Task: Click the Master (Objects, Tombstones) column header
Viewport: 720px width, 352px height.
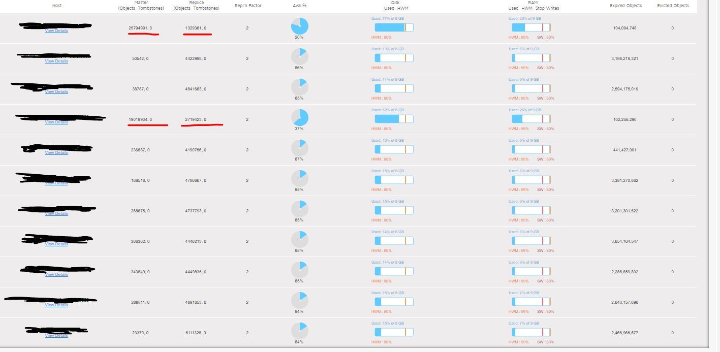Action: click(x=141, y=6)
